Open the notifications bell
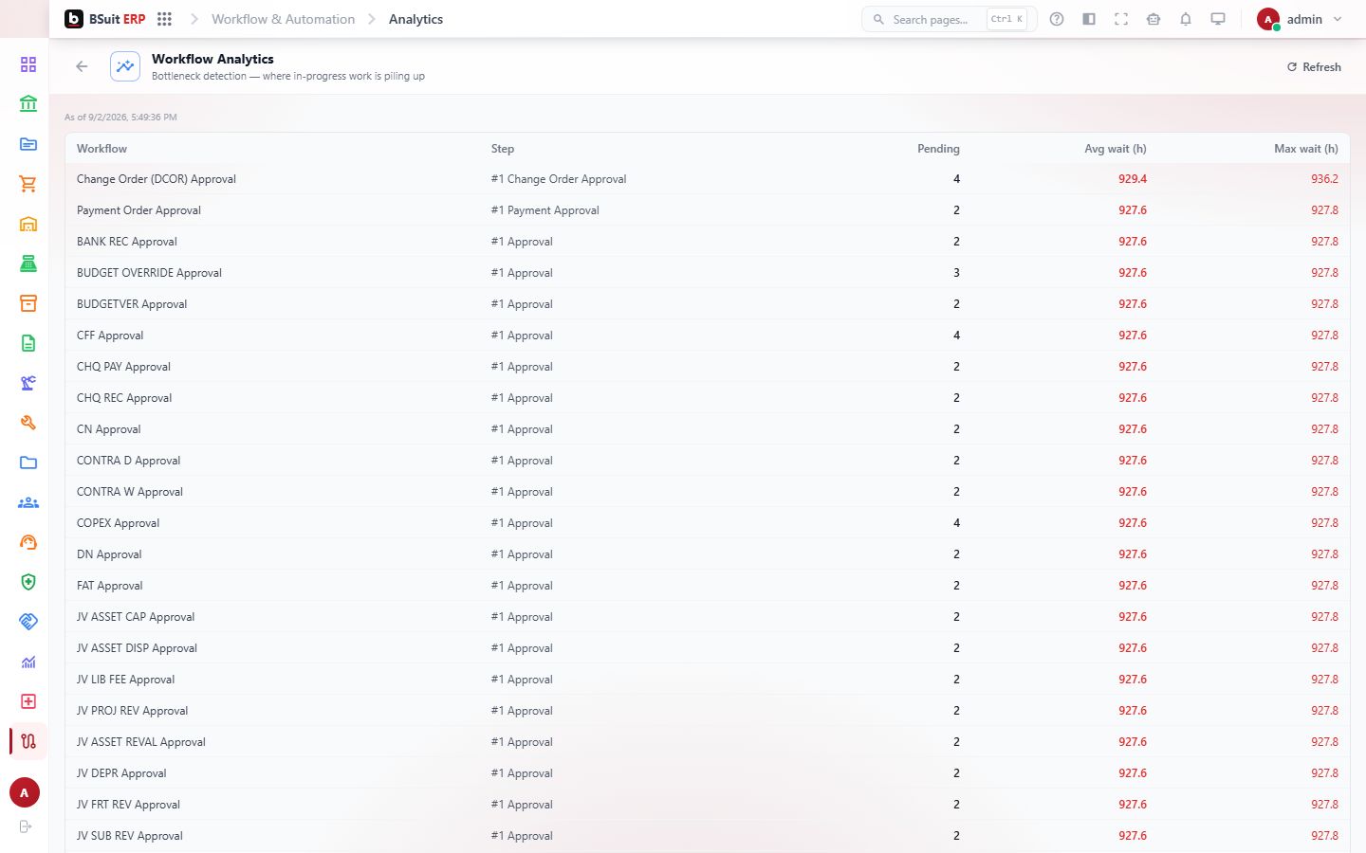The height and width of the screenshot is (853, 1366). [1186, 19]
